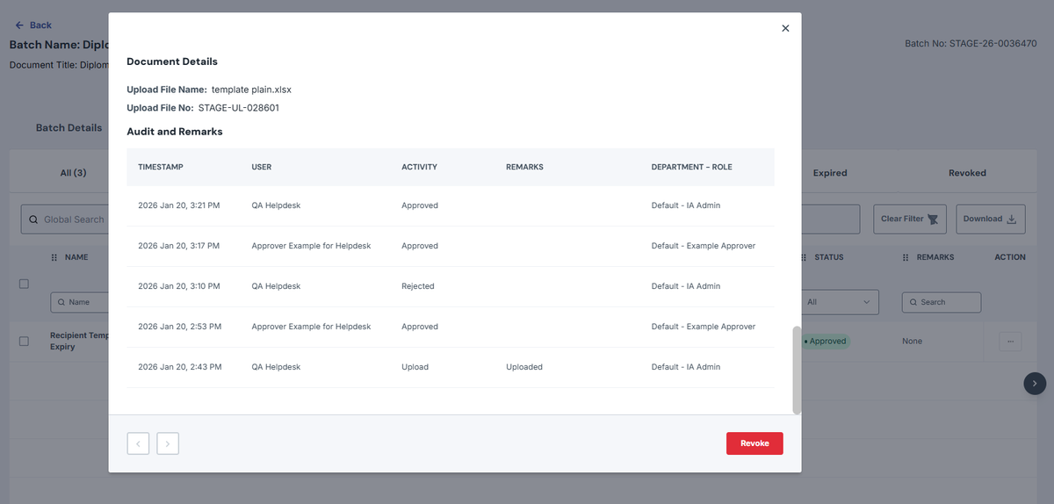Click Batch No STAGE-26-0036470 text
The image size is (1054, 504).
[x=971, y=43]
